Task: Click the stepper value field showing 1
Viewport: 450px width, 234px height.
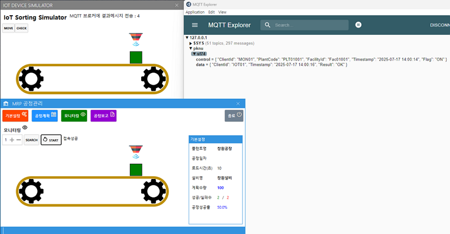Action: tap(6, 140)
